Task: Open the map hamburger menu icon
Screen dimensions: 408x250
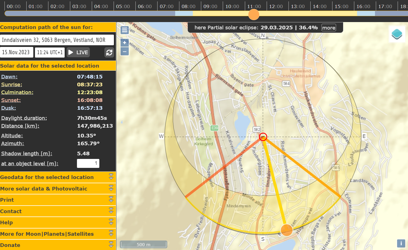Action: point(125,30)
